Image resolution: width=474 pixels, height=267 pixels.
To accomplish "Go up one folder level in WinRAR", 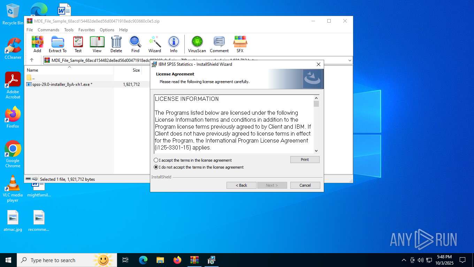I will pos(32,60).
